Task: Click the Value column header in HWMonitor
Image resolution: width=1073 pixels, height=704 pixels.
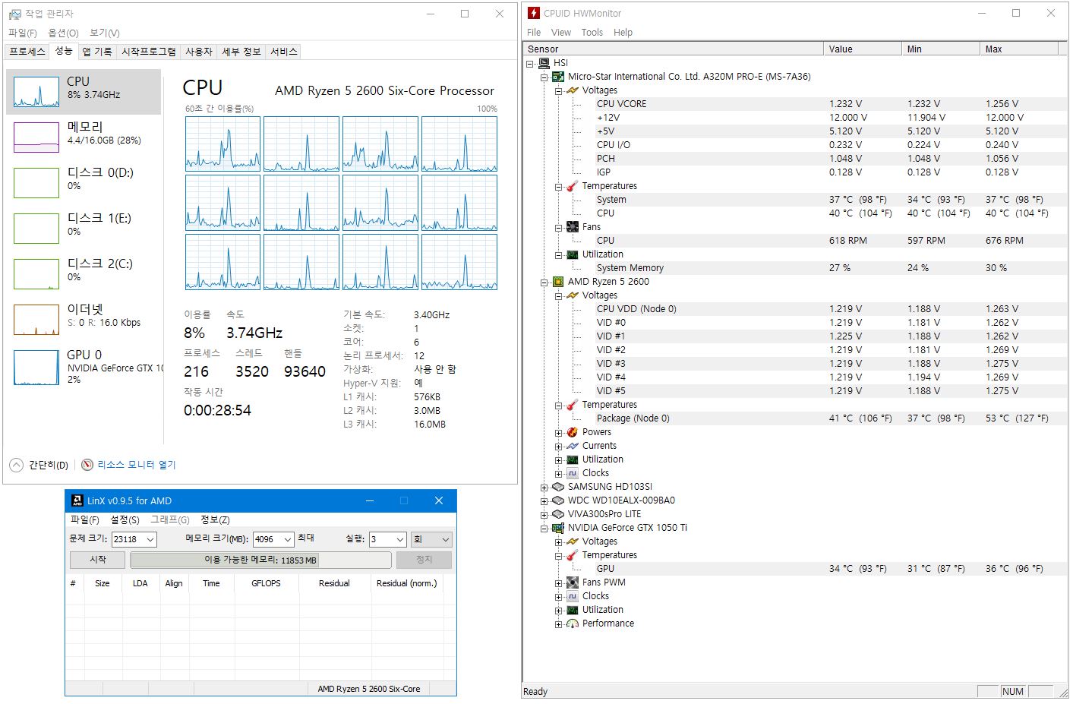Action: pos(863,49)
